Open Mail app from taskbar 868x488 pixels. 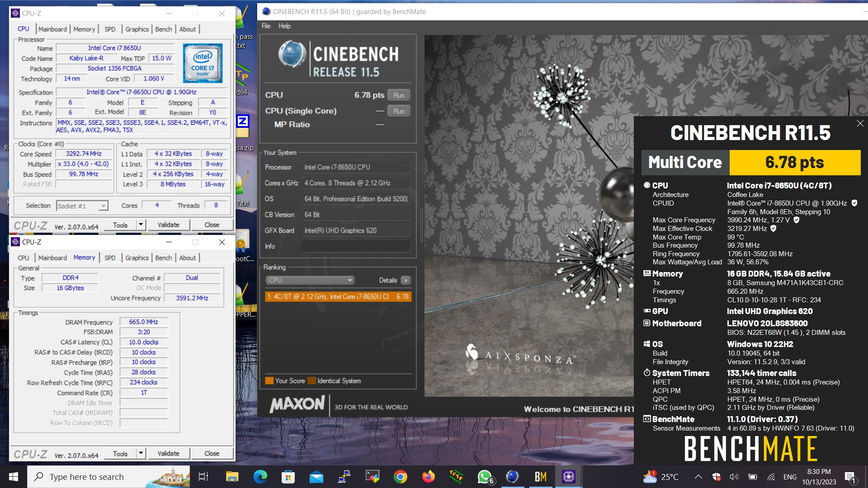[x=316, y=477]
